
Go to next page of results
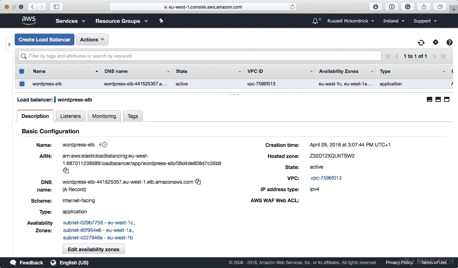click(x=434, y=56)
